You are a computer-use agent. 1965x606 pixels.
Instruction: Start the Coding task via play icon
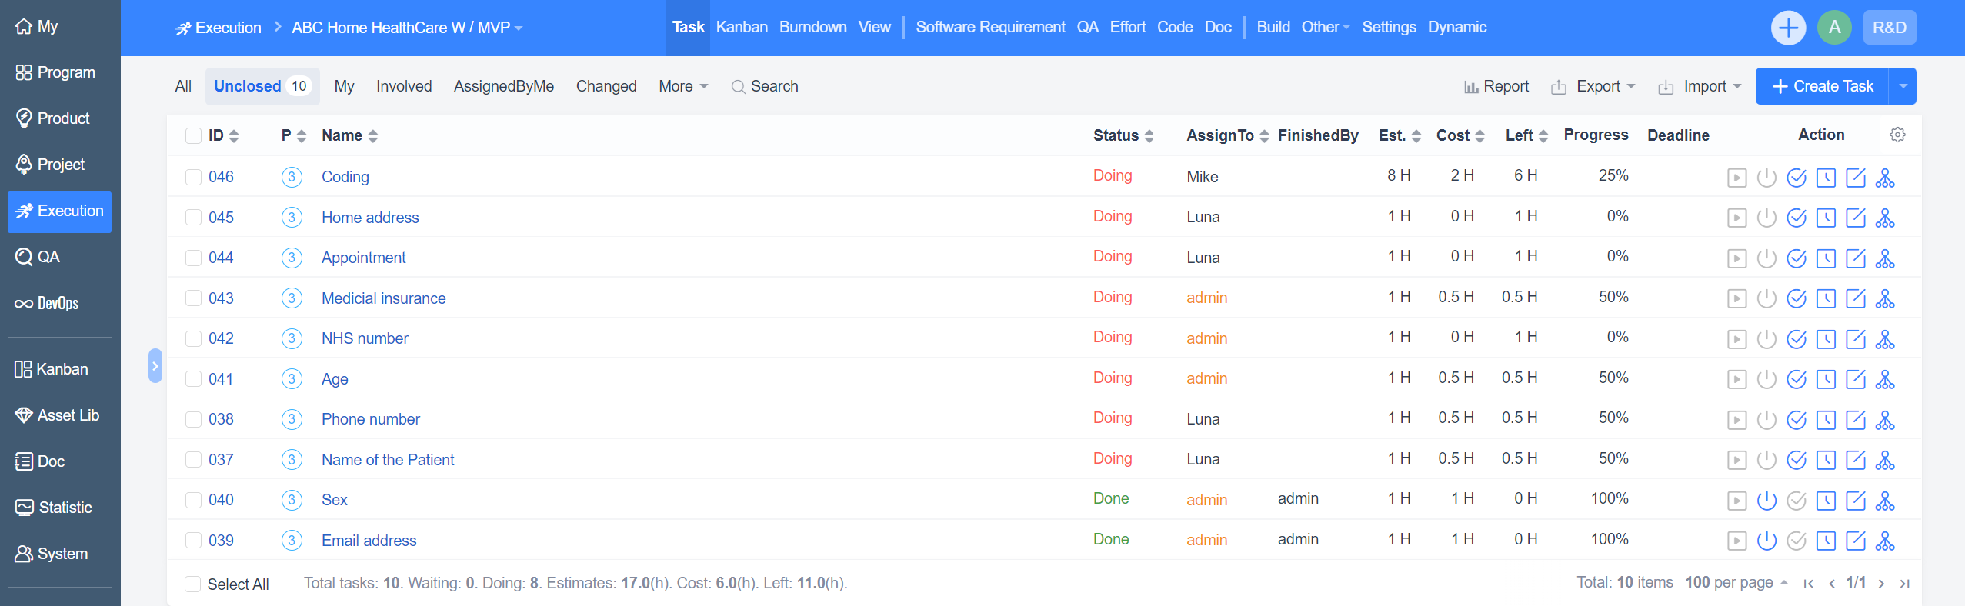click(x=1736, y=178)
